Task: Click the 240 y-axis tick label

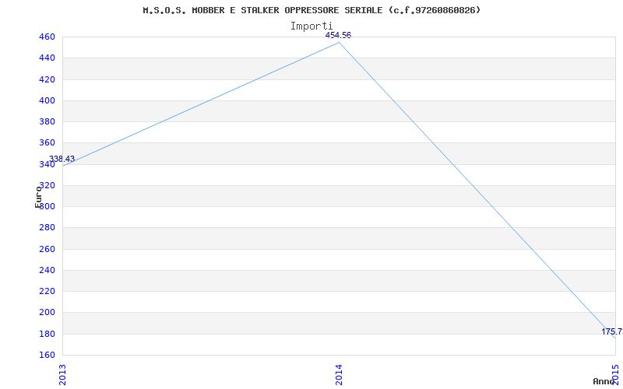Action: (x=47, y=270)
